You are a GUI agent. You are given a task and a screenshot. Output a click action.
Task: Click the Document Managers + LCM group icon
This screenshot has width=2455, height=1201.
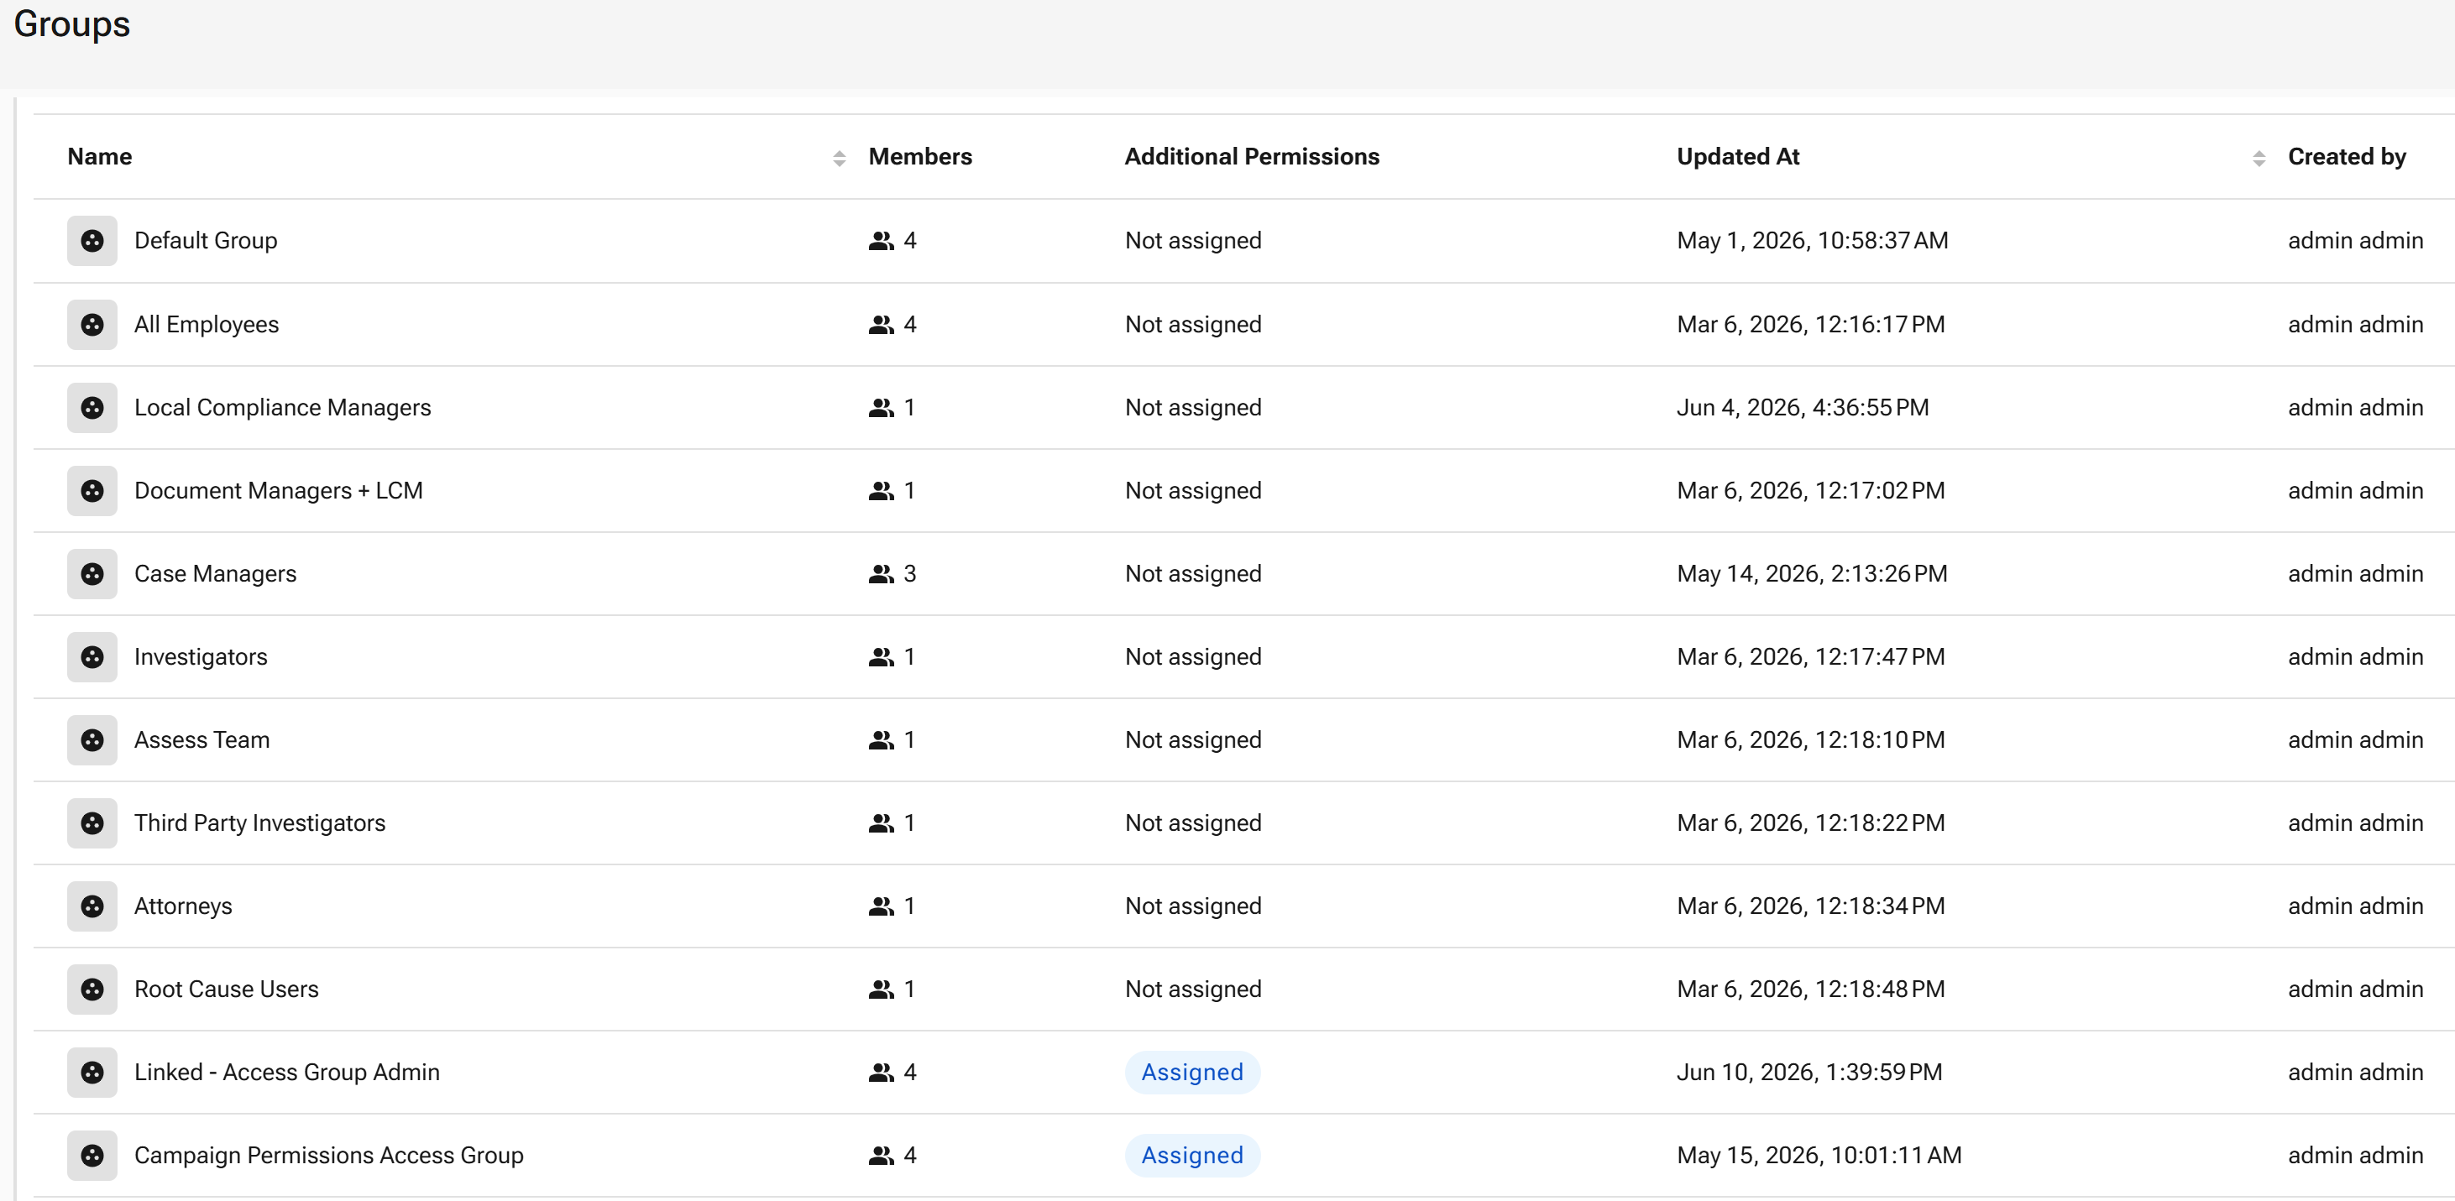point(92,490)
